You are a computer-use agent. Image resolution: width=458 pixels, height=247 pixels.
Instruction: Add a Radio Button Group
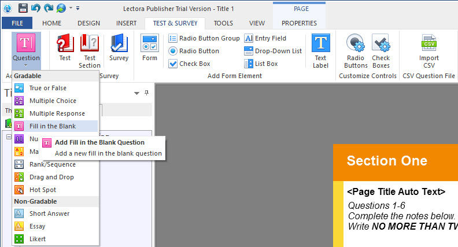pyautogui.click(x=204, y=38)
